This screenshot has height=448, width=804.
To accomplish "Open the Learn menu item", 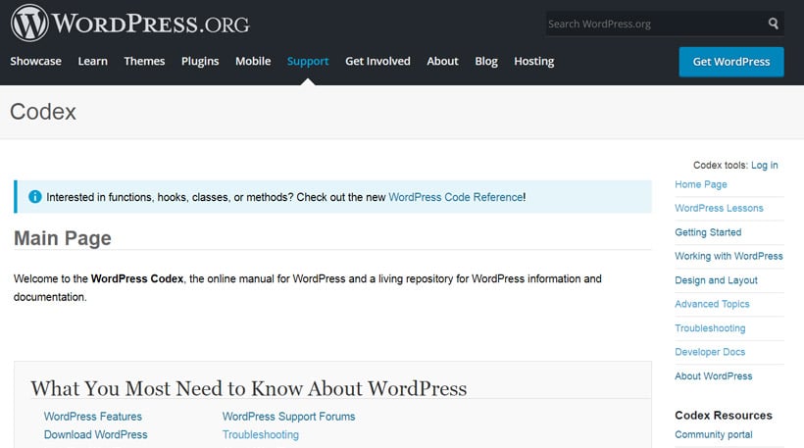I will tap(93, 61).
